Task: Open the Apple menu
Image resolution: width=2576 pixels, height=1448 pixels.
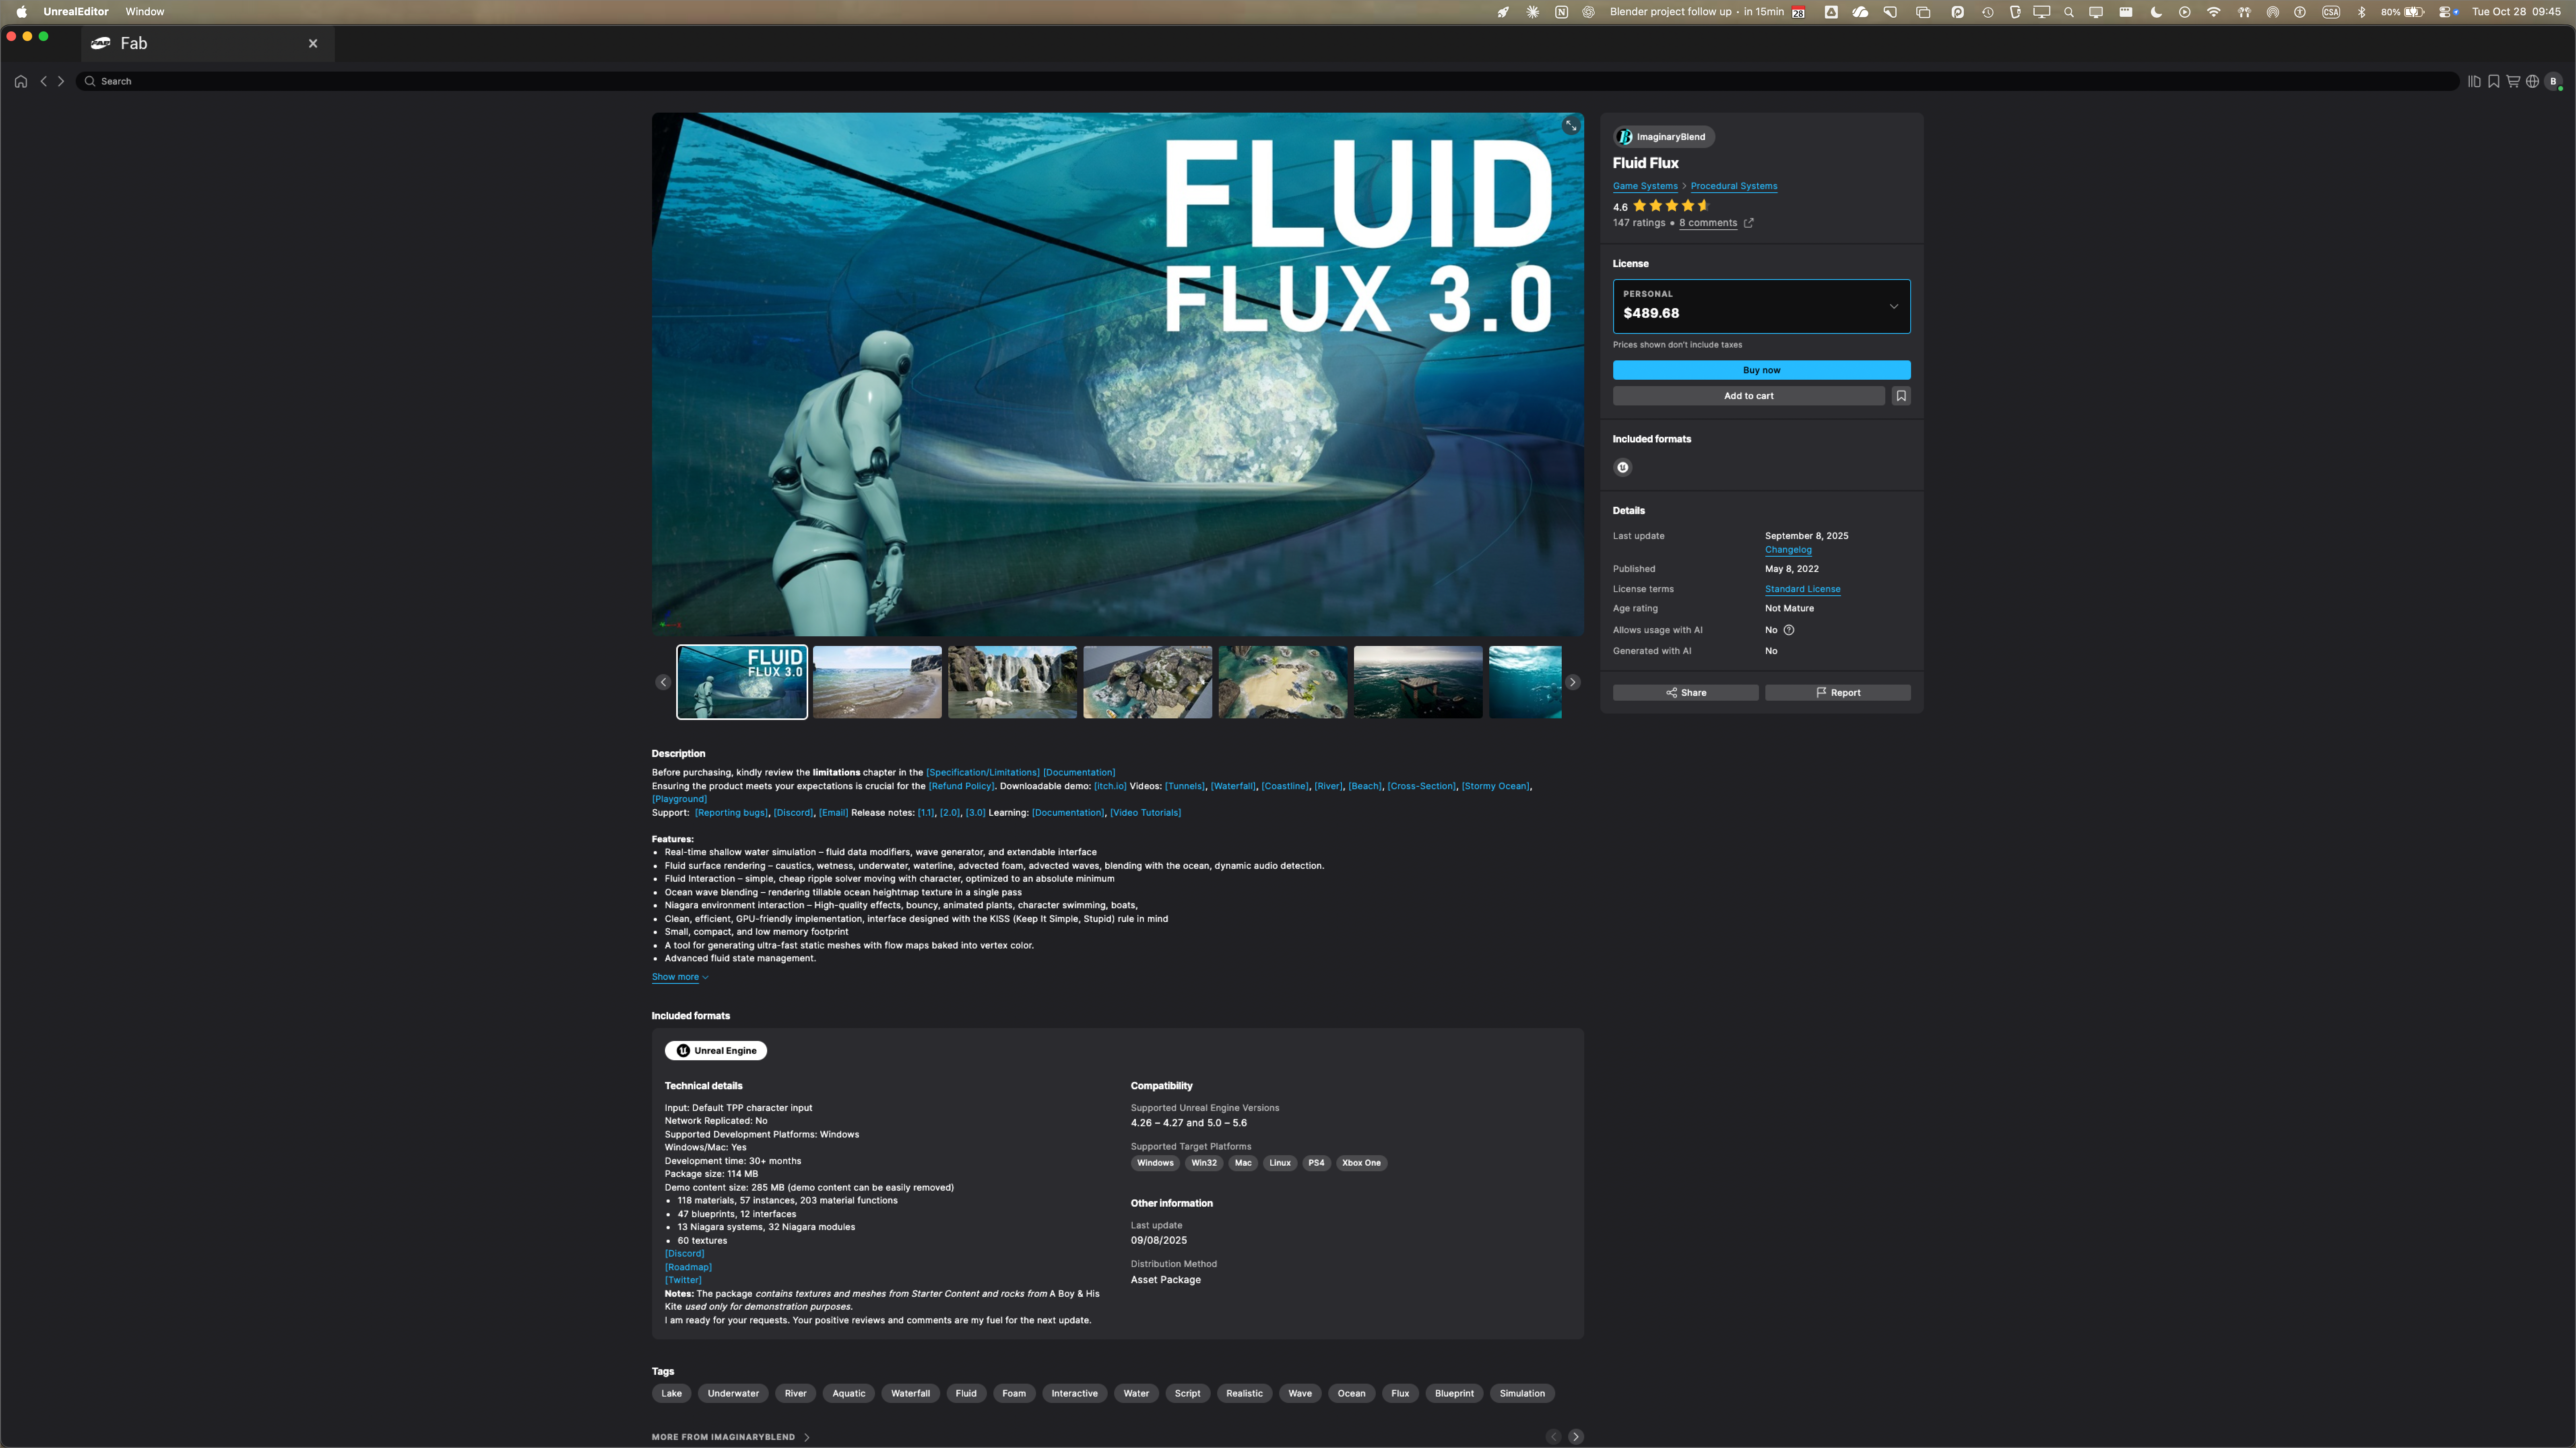Action: point(21,12)
